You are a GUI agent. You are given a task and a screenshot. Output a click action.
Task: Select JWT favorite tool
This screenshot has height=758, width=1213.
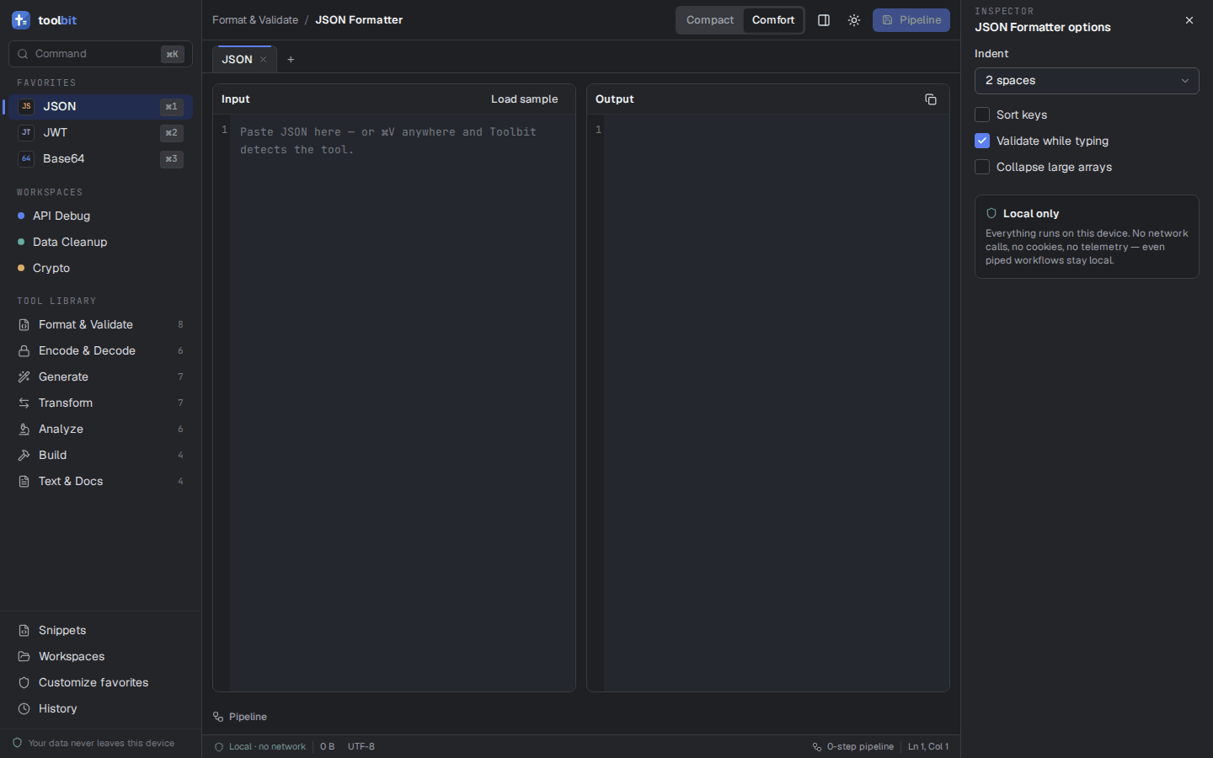point(101,132)
